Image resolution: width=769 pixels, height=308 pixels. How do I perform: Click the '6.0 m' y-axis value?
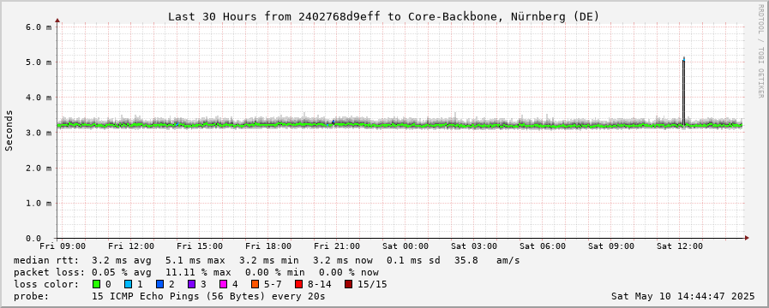point(39,27)
